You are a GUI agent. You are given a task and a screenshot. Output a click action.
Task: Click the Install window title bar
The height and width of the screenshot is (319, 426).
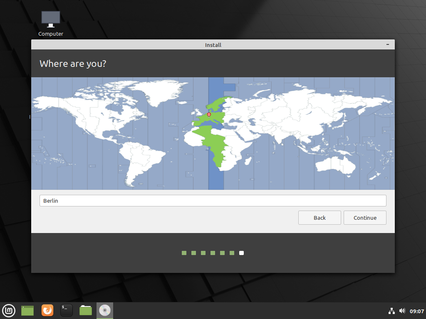point(213,45)
